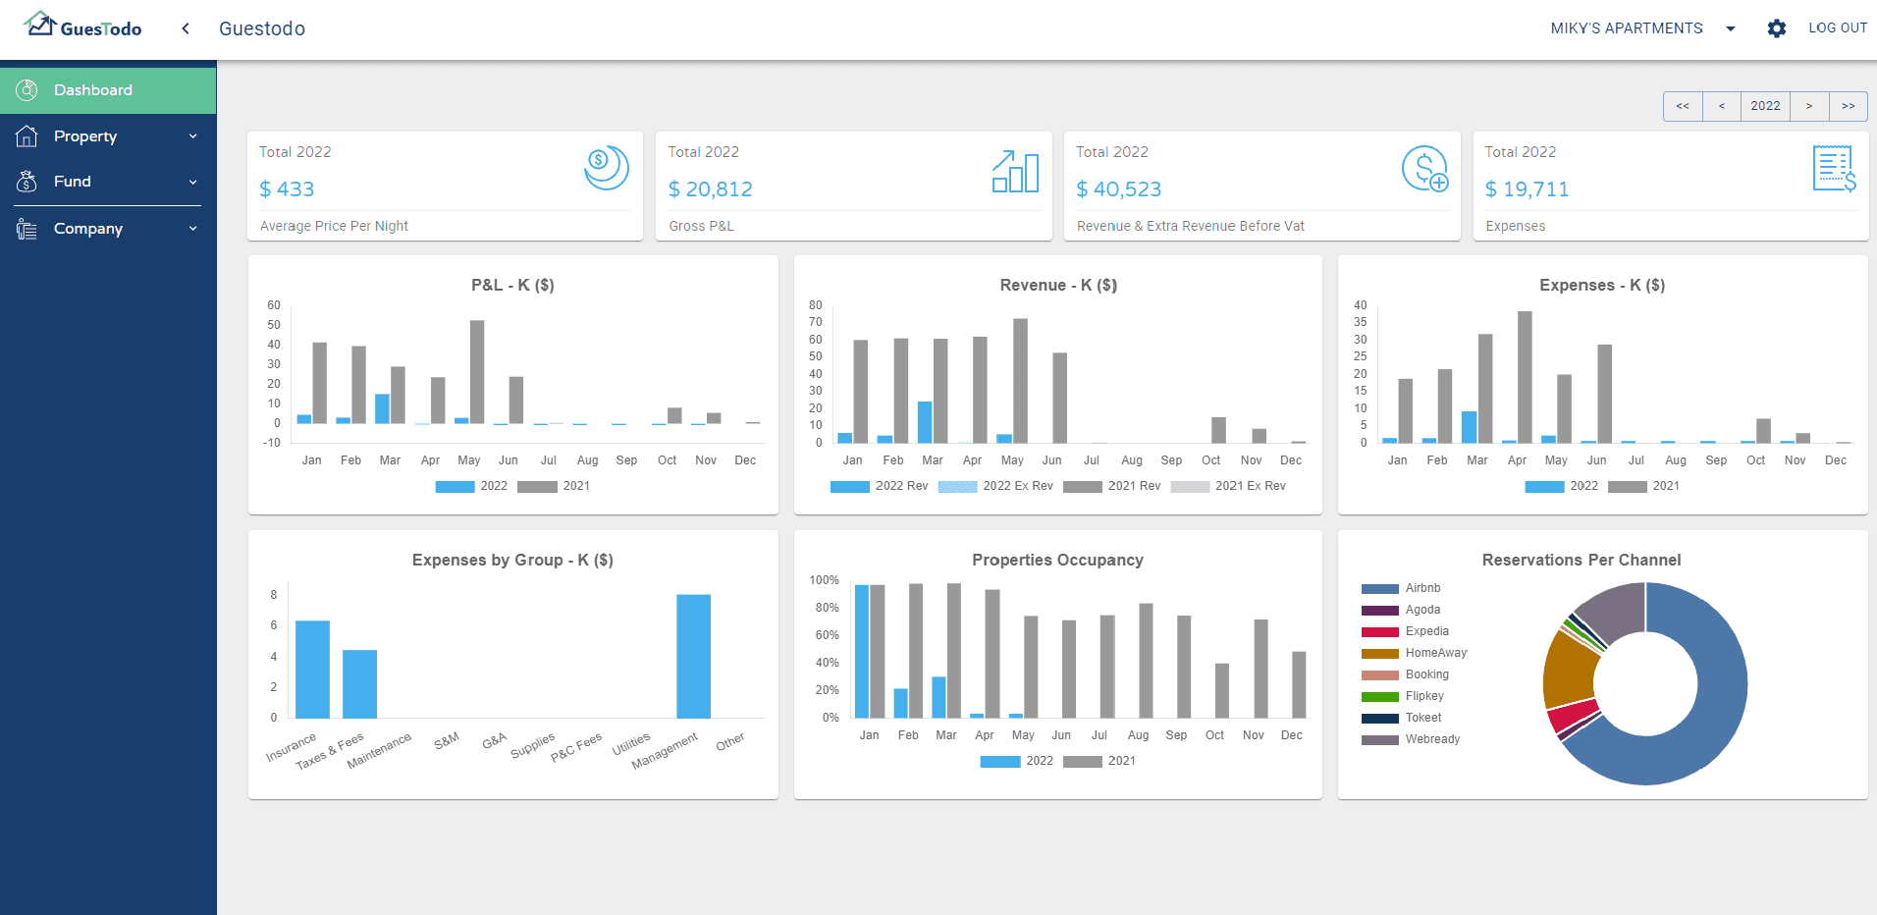1877x915 pixels.
Task: Click the Airbnb legend color swatch
Action: 1379,589
